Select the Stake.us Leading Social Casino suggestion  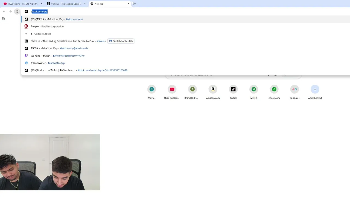coord(185,41)
